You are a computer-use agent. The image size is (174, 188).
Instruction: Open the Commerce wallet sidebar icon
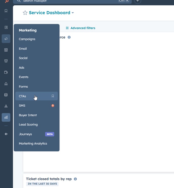tap(6, 72)
